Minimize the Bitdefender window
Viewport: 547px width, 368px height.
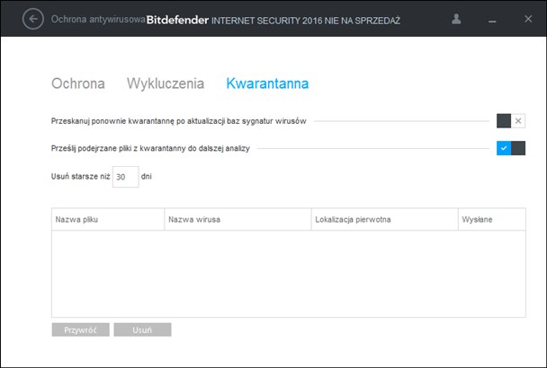[490, 19]
